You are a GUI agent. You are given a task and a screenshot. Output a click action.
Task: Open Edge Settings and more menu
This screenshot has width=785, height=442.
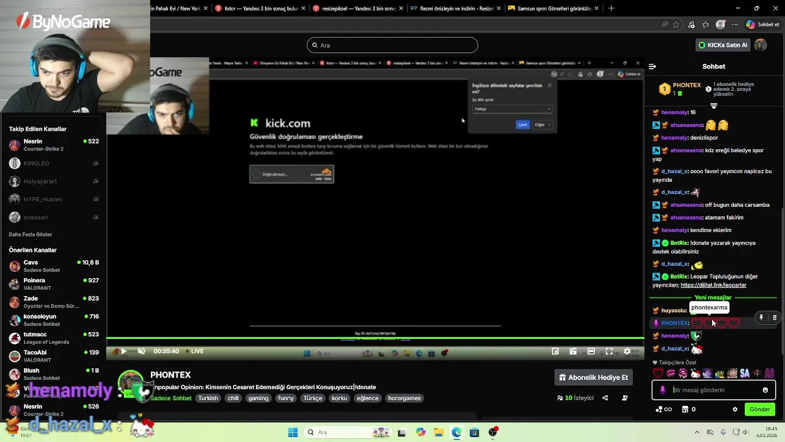735,25
